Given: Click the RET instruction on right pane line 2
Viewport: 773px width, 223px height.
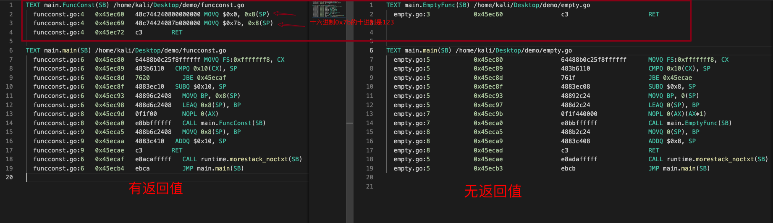Looking at the screenshot, I should click(653, 14).
